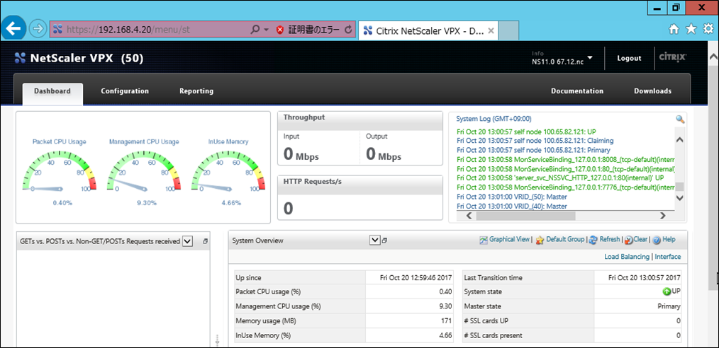
Task: Click the Clear icon in System Overview
Action: pos(629,240)
